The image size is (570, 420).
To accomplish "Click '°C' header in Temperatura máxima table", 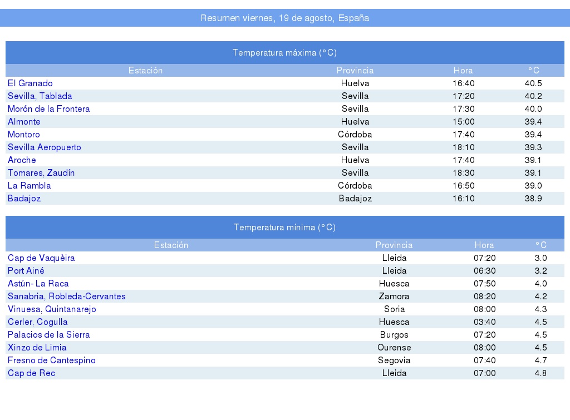I will click(x=533, y=71).
